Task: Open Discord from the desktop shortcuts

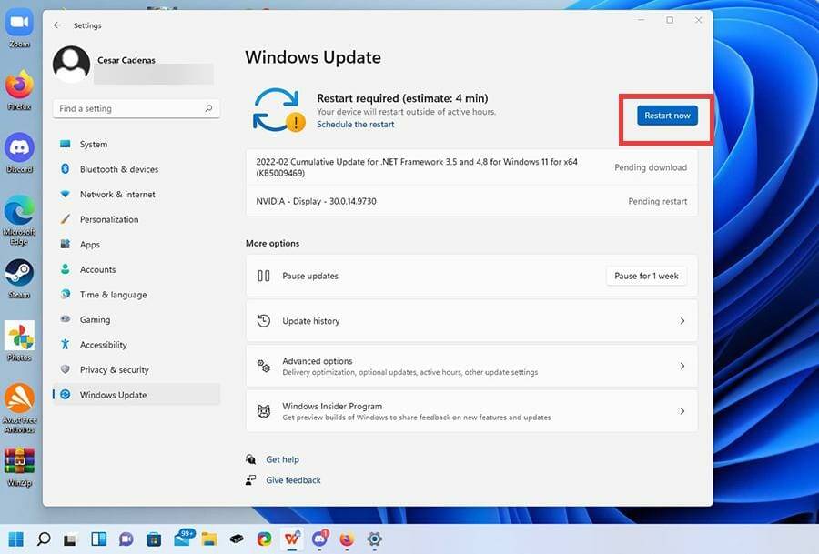Action: tap(19, 148)
